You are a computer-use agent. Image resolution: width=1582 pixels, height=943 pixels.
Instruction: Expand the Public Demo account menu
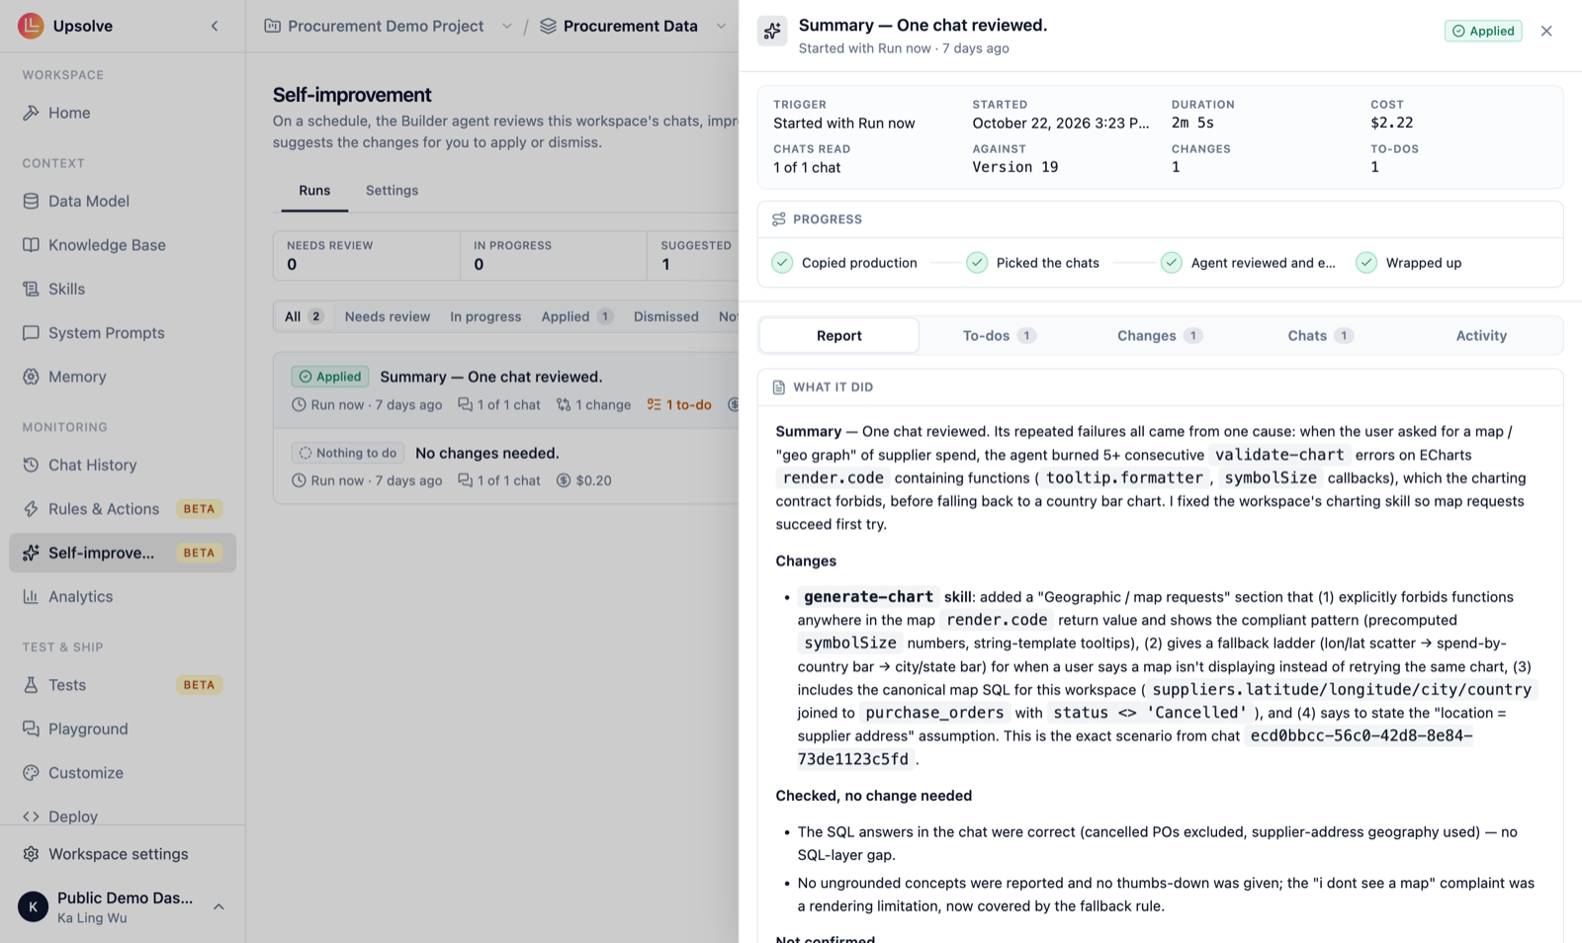pyautogui.click(x=123, y=905)
